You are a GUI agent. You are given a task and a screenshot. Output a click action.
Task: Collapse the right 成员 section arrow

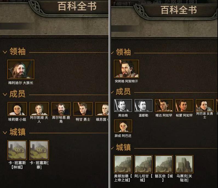click(x=112, y=92)
